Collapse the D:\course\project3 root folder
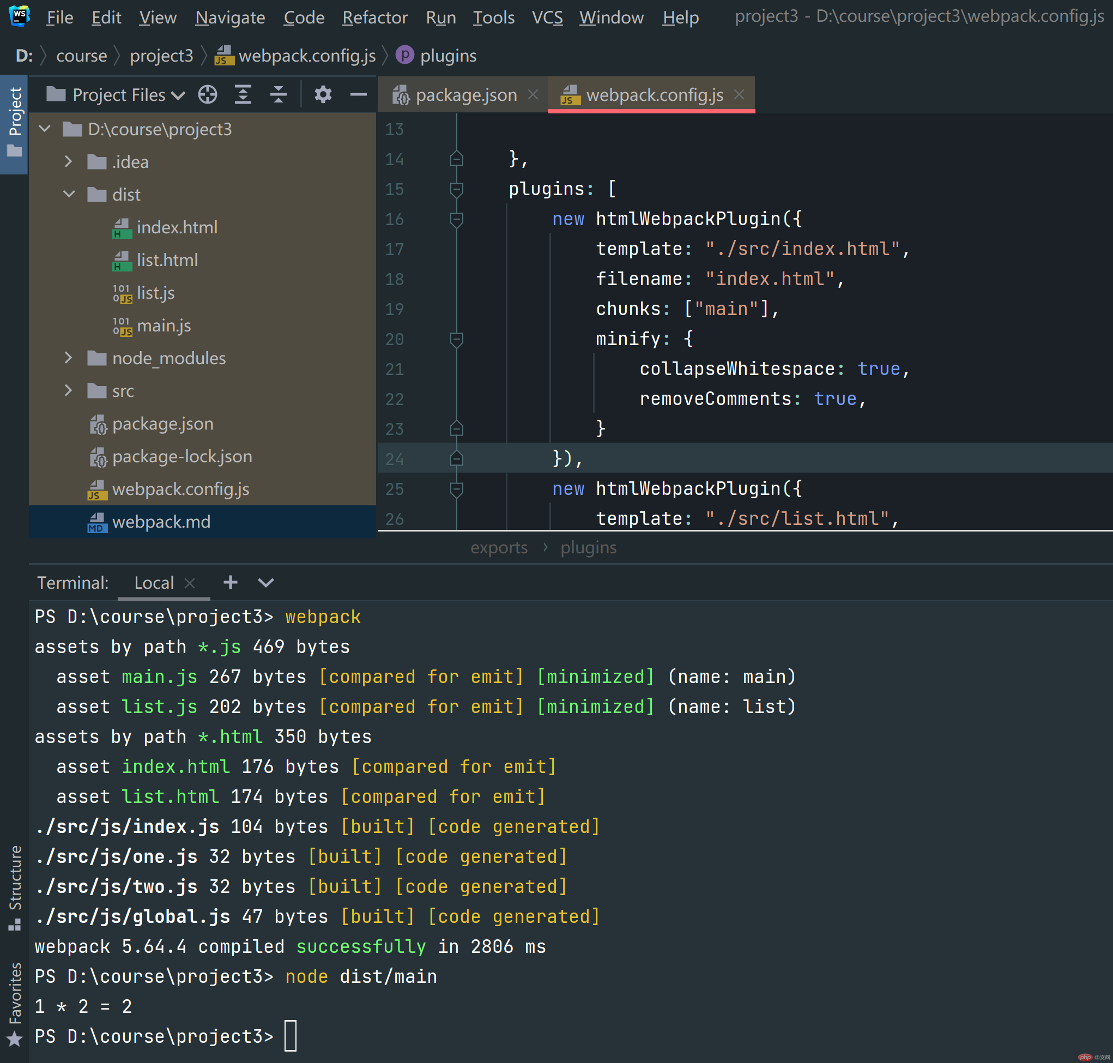1113x1063 pixels. [x=45, y=129]
